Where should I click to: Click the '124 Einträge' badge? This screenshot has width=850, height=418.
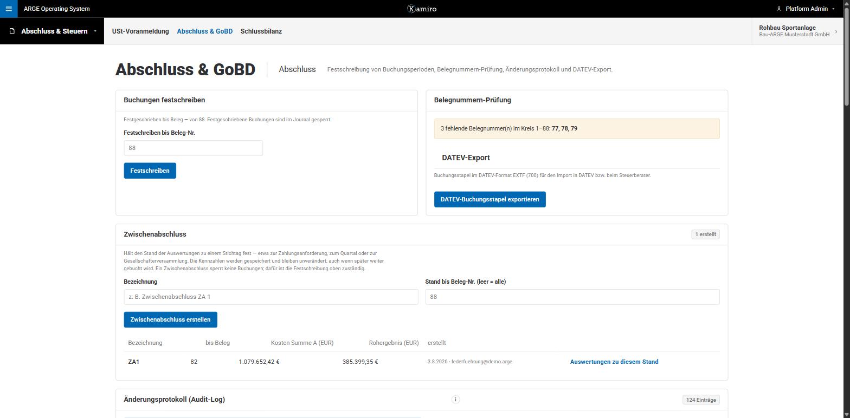point(701,400)
